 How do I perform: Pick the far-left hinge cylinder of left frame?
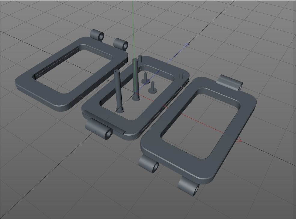click(97, 35)
